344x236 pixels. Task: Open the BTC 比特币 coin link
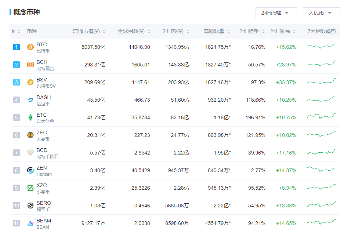[43, 48]
